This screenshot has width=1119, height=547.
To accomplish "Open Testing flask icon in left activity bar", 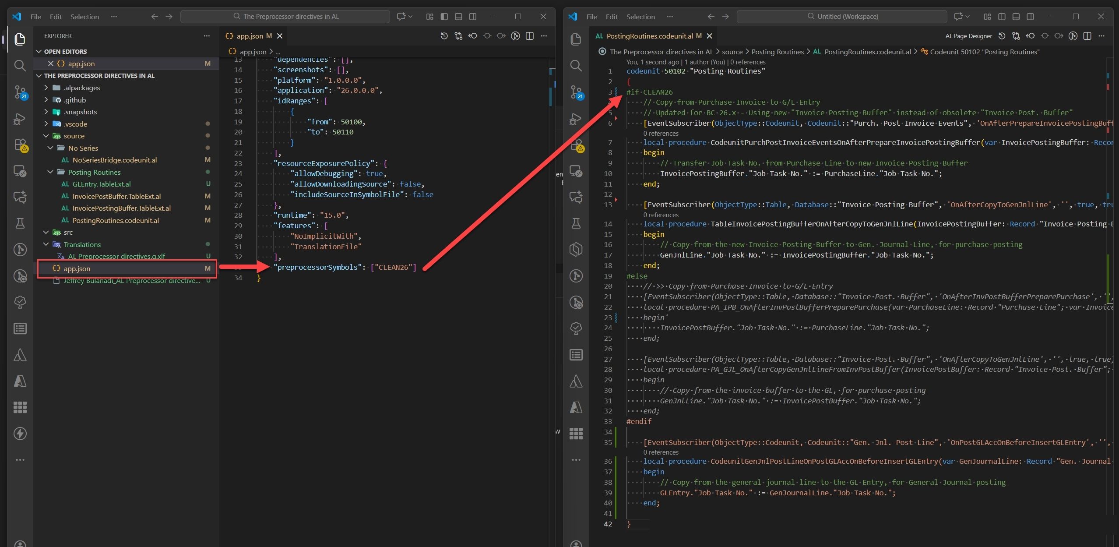I will [20, 223].
